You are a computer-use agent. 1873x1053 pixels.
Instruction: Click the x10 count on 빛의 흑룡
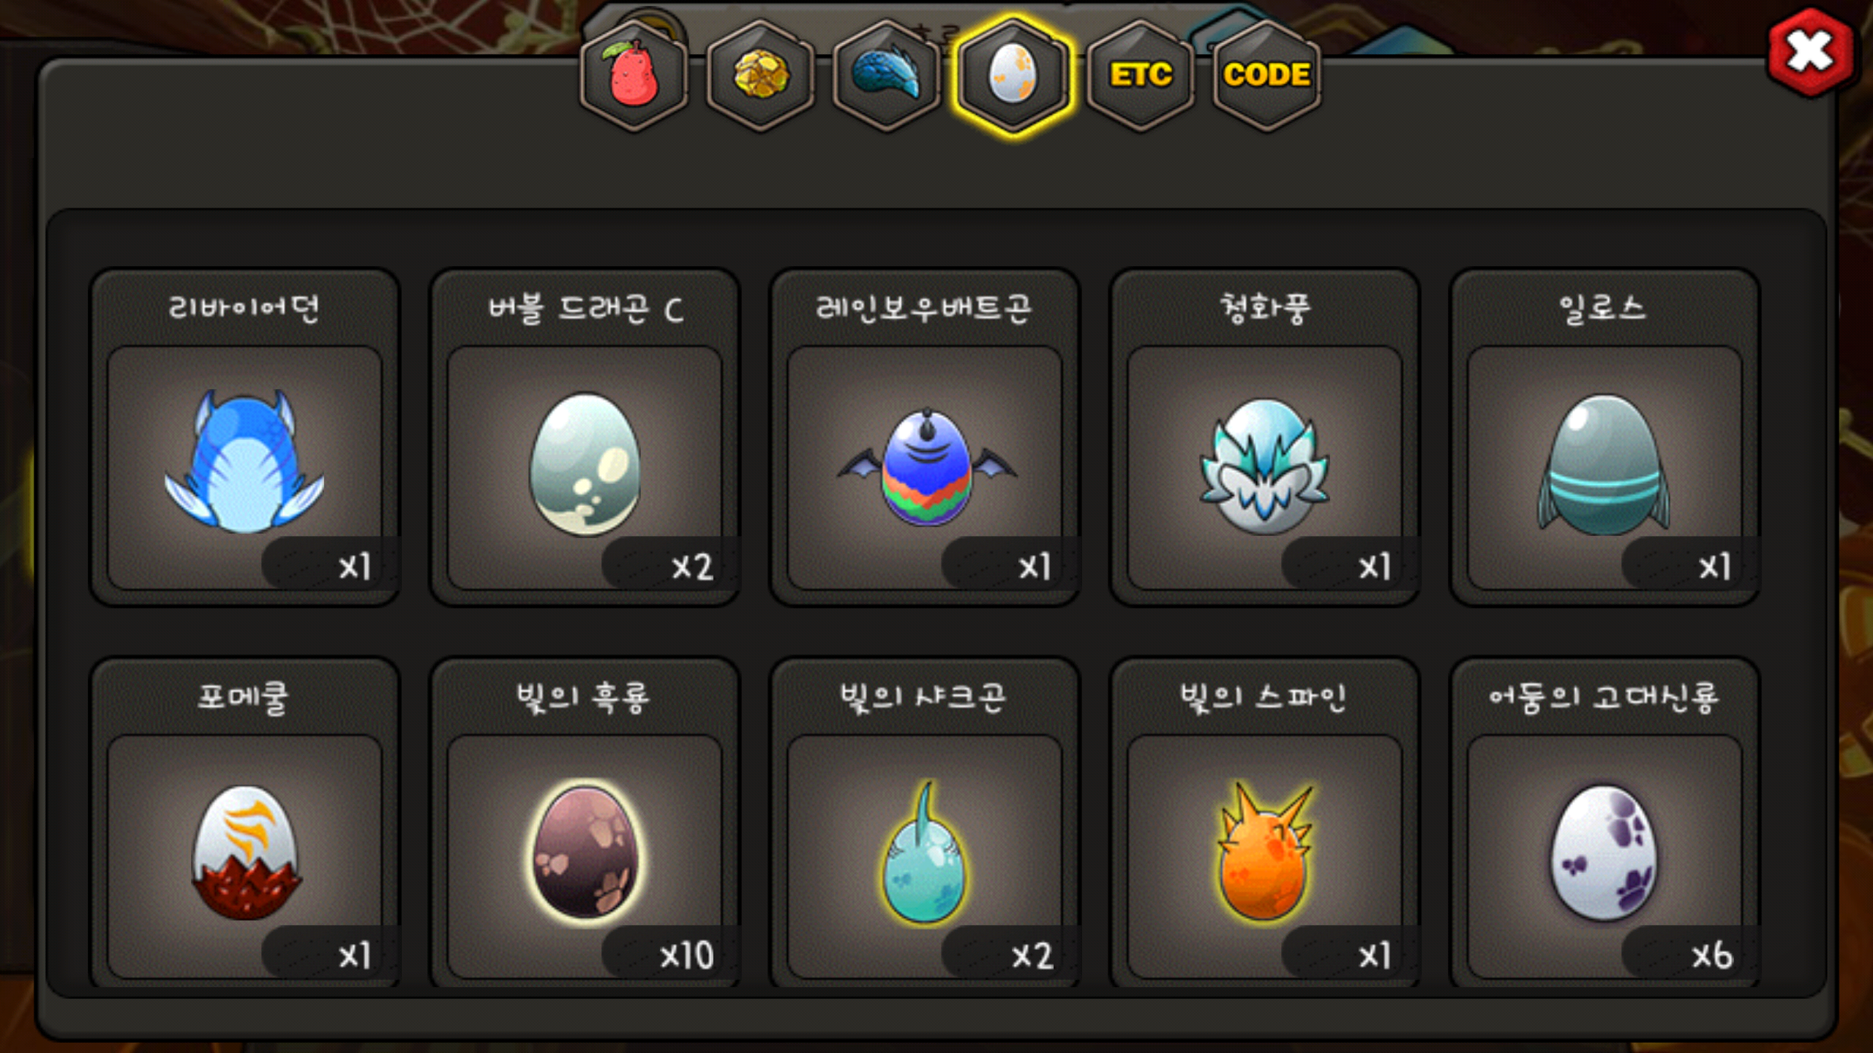click(686, 955)
